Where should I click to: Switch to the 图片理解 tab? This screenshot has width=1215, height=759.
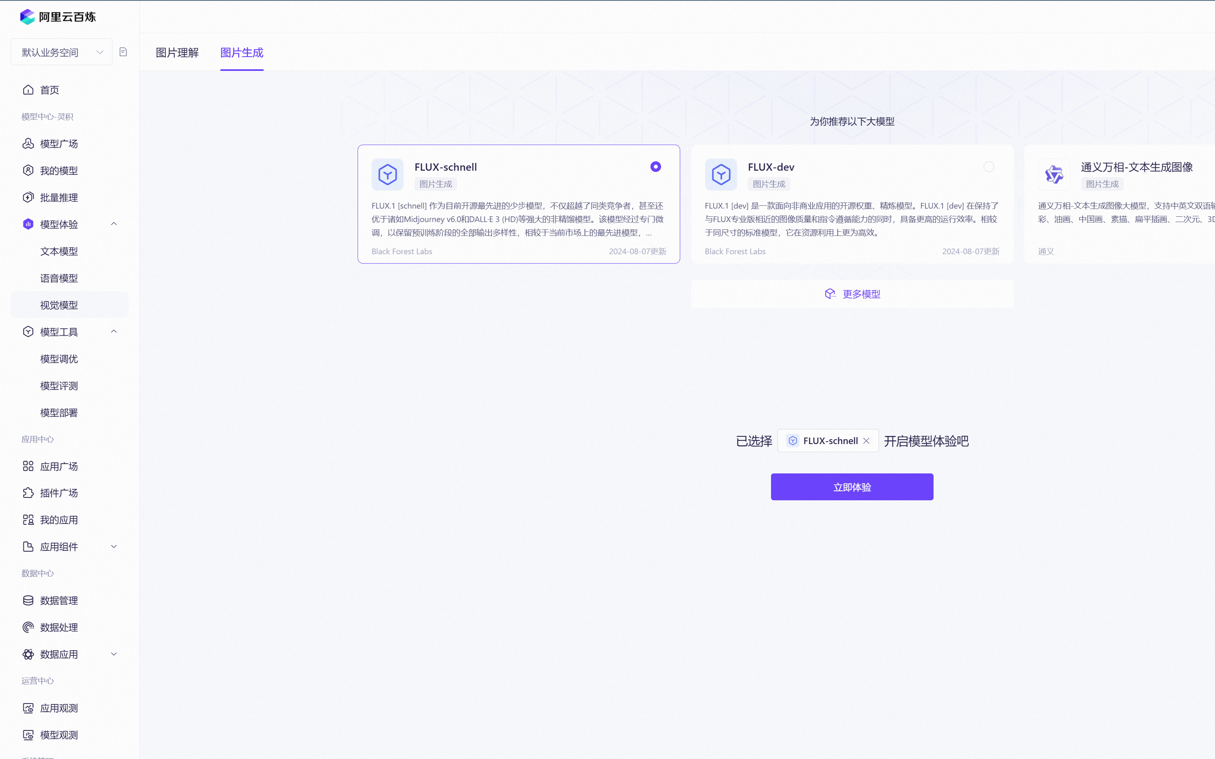(177, 53)
